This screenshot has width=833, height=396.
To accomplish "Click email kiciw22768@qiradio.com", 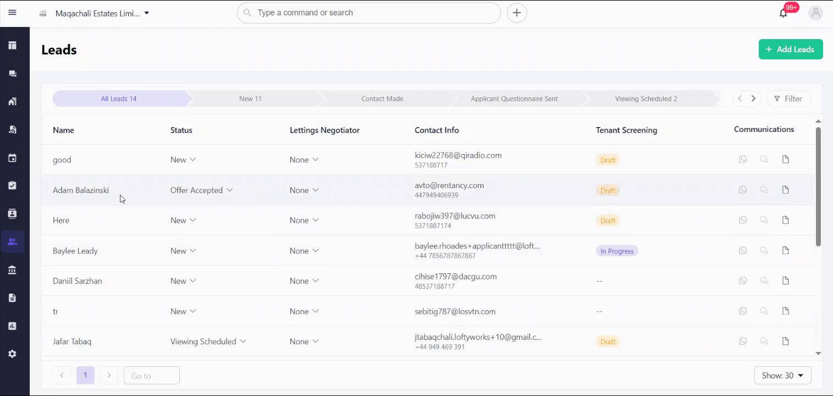I will (x=458, y=155).
